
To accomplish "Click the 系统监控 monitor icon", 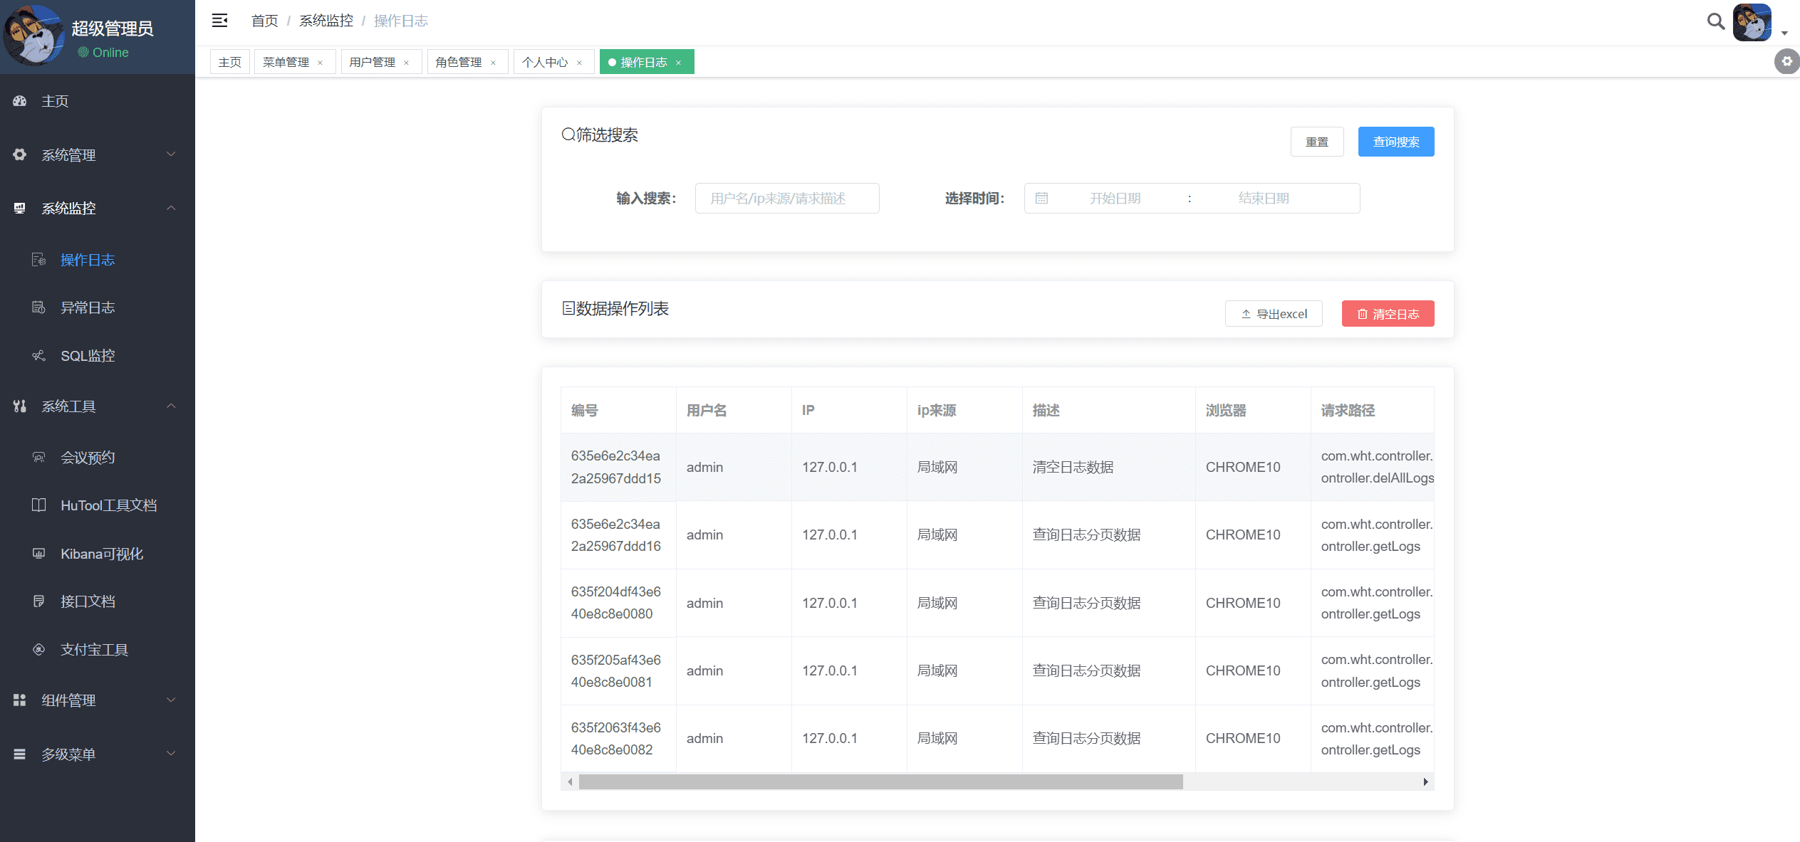I will 20,208.
